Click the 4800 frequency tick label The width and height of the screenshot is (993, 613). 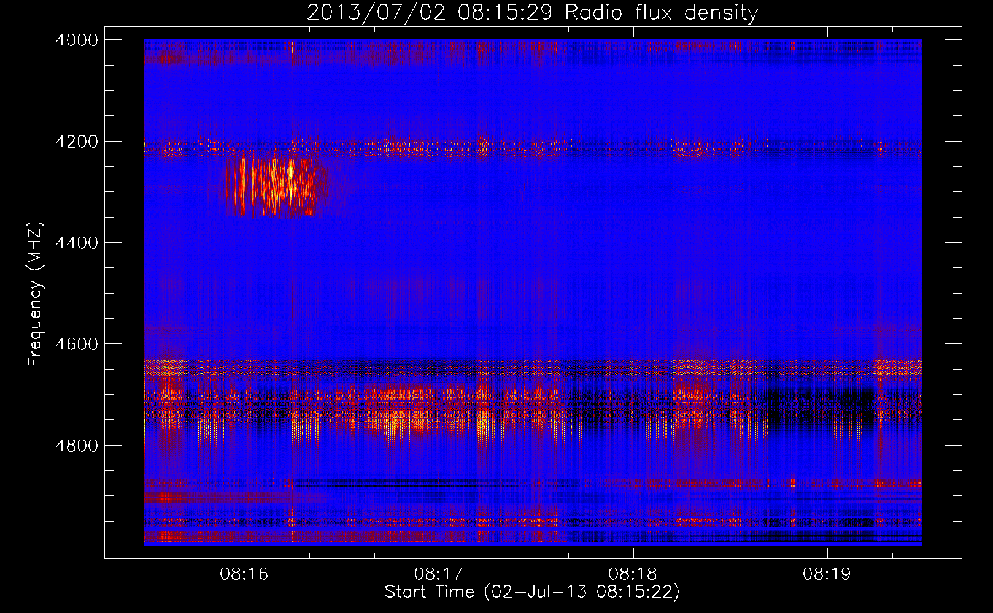pyautogui.click(x=77, y=446)
